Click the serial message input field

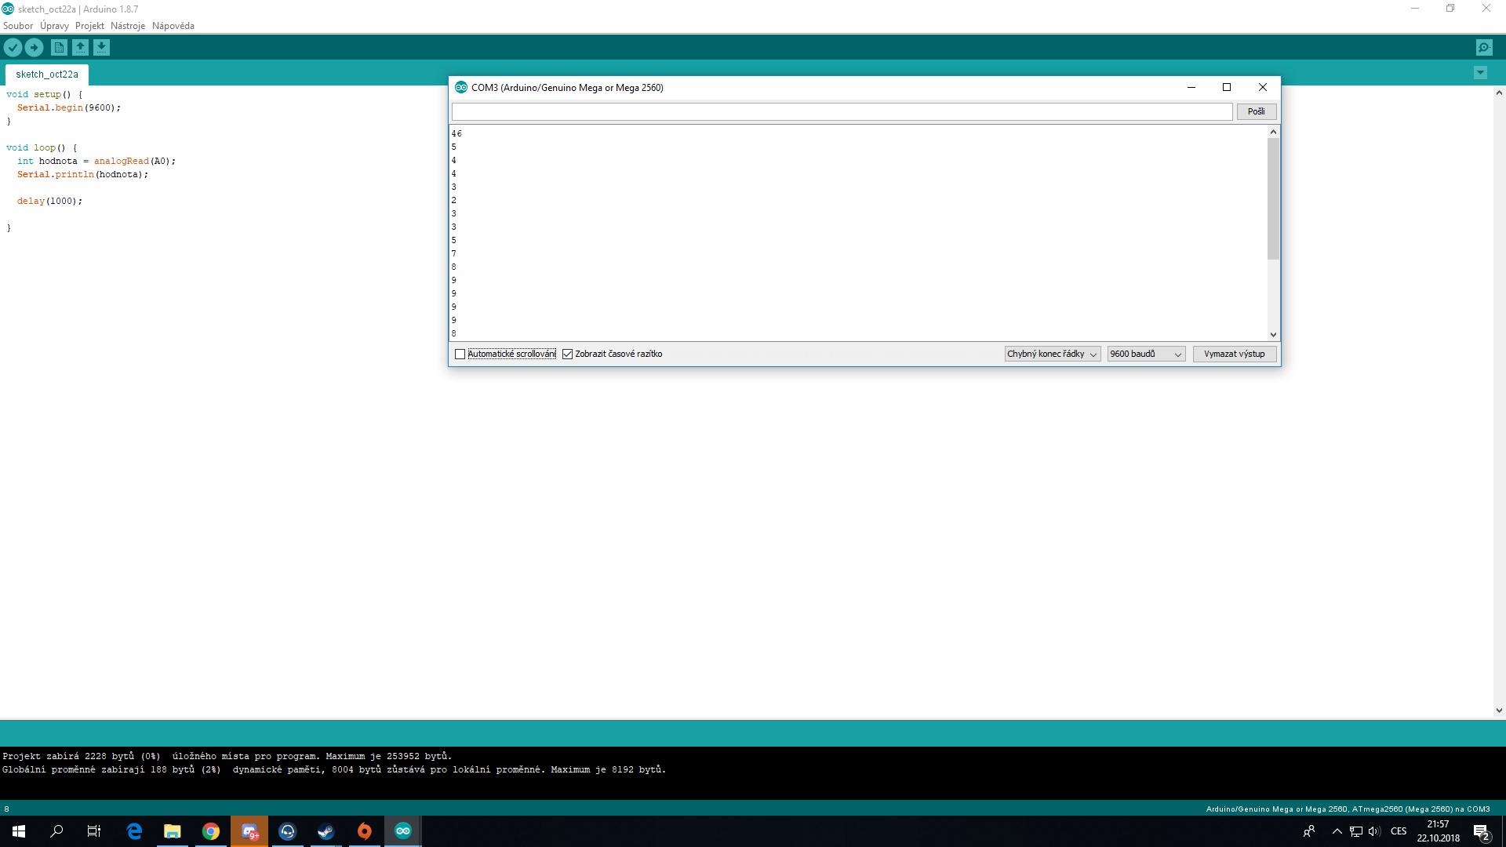tap(842, 111)
